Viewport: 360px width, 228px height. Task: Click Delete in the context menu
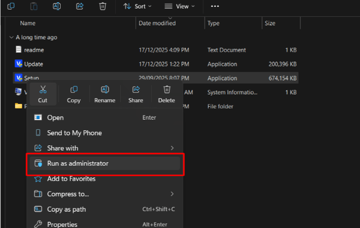(x=166, y=94)
